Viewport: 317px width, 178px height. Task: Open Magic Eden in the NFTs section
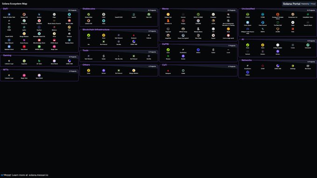[24, 75]
